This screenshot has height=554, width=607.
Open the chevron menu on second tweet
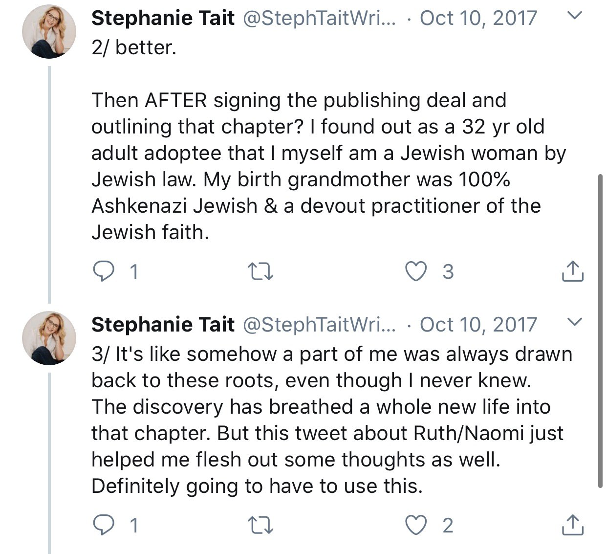pos(576,322)
